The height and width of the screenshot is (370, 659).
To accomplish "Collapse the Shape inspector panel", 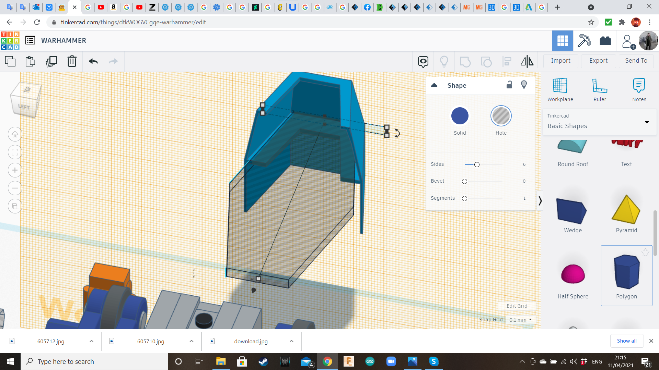I will click(x=434, y=85).
